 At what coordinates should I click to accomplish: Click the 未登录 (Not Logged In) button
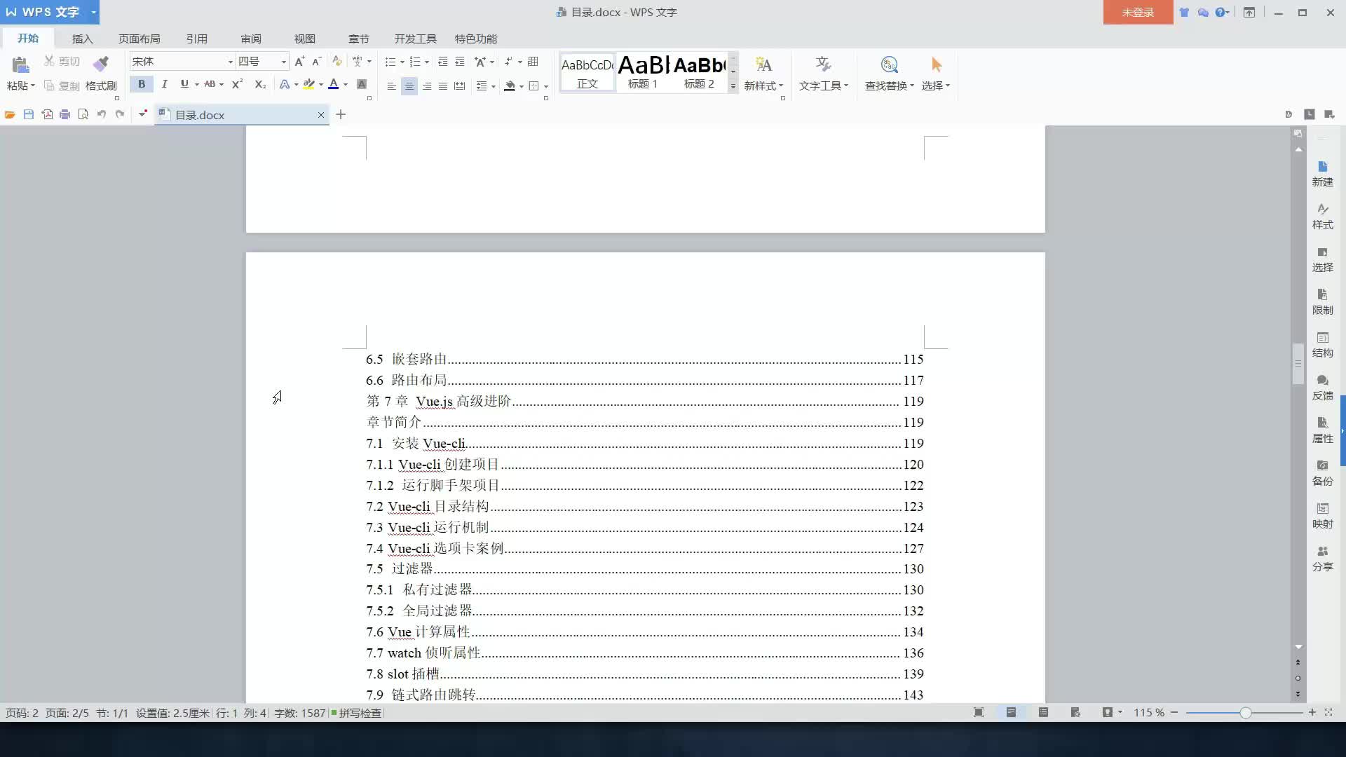(1138, 12)
